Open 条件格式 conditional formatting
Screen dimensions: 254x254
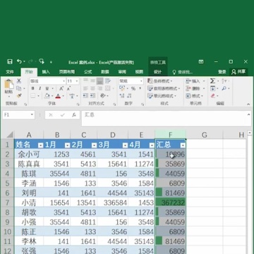160,81
